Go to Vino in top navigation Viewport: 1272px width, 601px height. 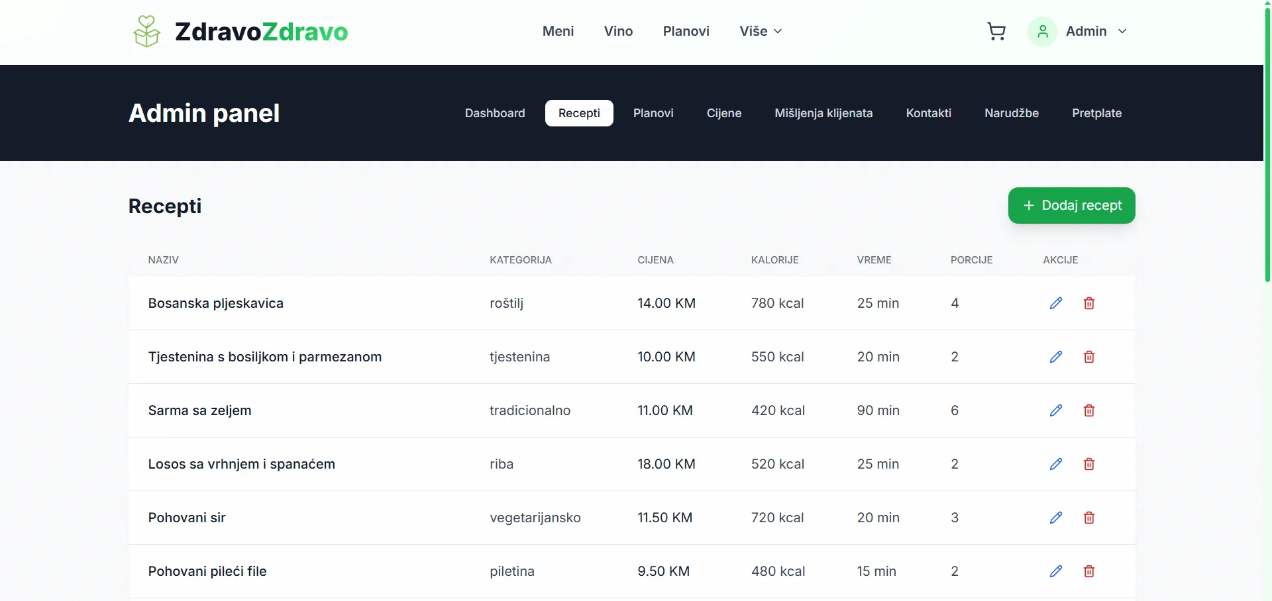click(x=618, y=31)
